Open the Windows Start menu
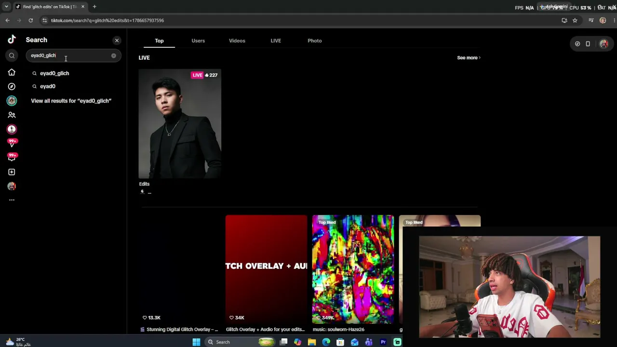This screenshot has width=617, height=347. tap(196, 342)
